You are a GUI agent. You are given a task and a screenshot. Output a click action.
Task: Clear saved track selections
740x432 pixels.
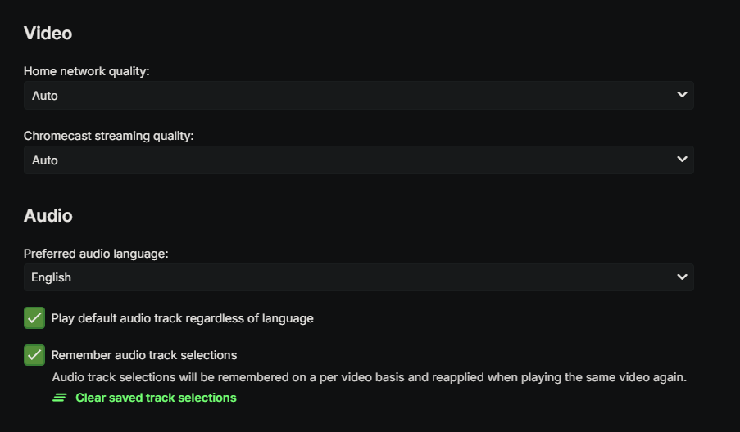pos(156,398)
